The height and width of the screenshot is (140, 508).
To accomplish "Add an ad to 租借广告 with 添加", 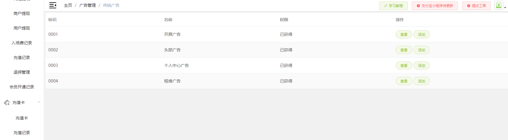I will pos(422,81).
